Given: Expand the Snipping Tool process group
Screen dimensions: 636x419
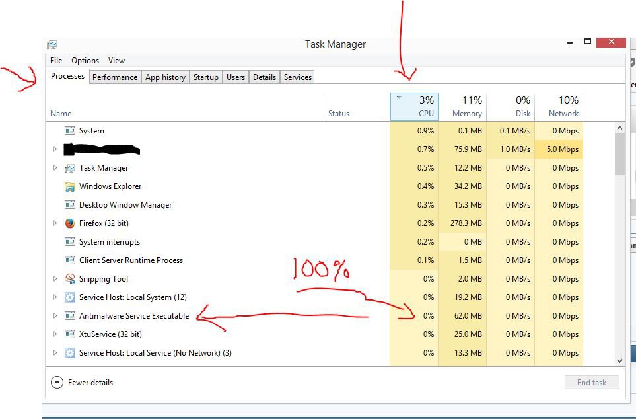Looking at the screenshot, I should point(55,278).
